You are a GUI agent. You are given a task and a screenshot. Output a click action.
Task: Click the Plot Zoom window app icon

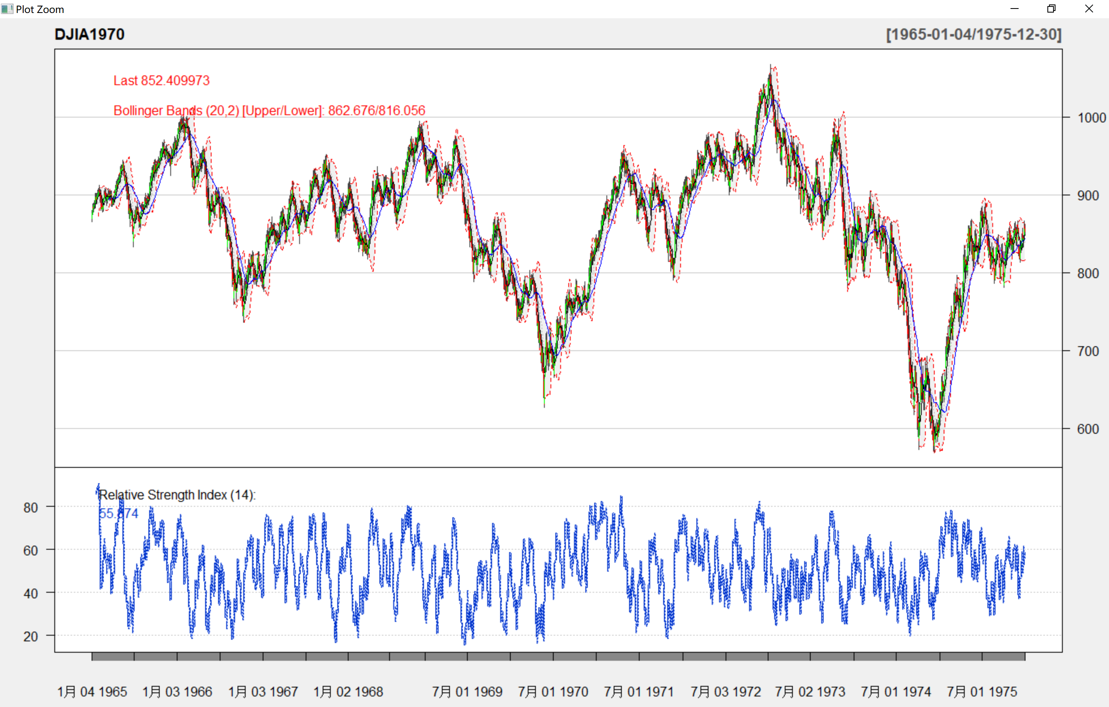pos(7,9)
